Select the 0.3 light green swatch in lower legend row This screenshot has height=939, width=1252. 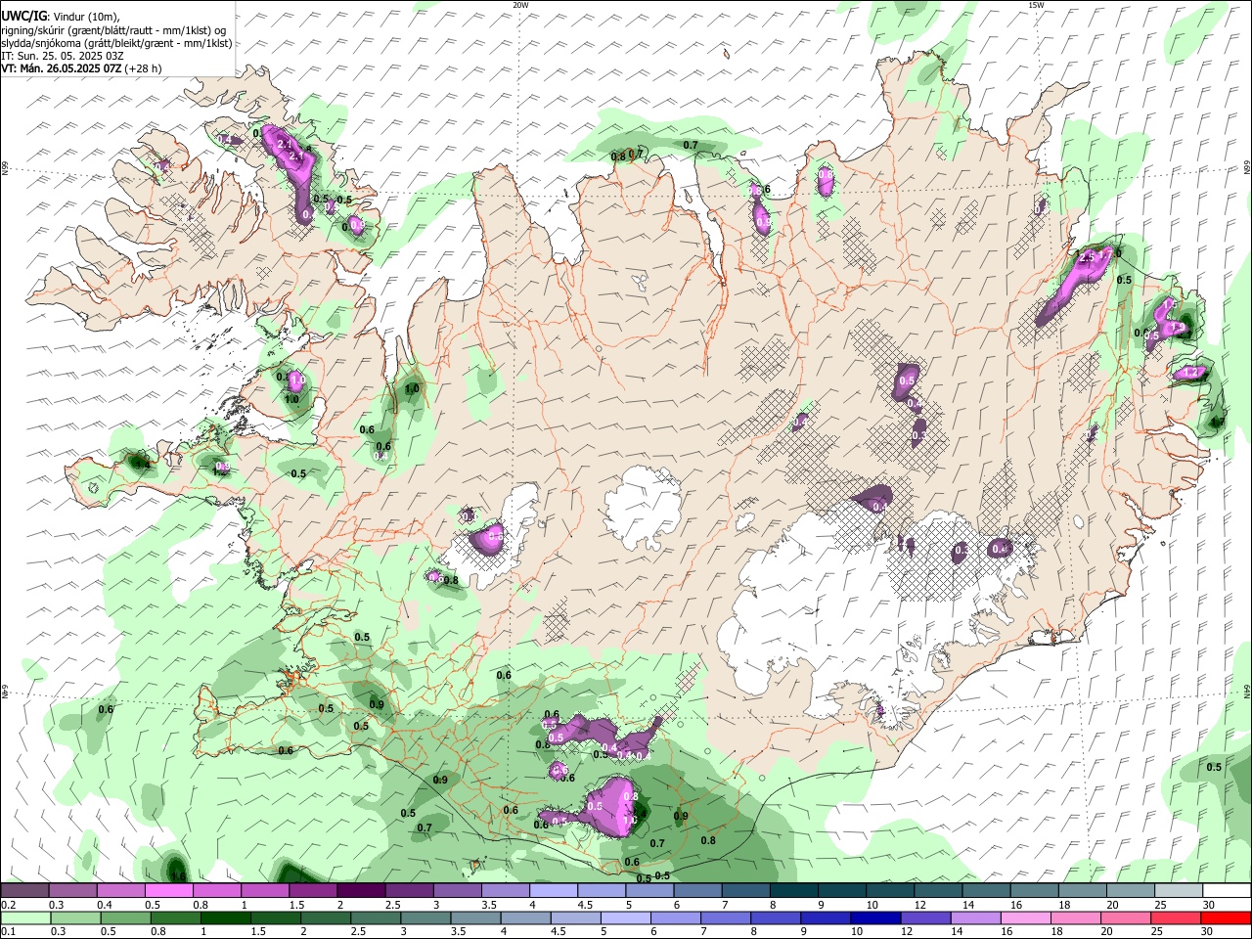coord(76,917)
